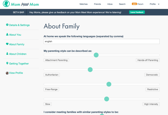Click the Slow to High Intensity slider handle
This screenshot has width=168, height=115.
106,99
